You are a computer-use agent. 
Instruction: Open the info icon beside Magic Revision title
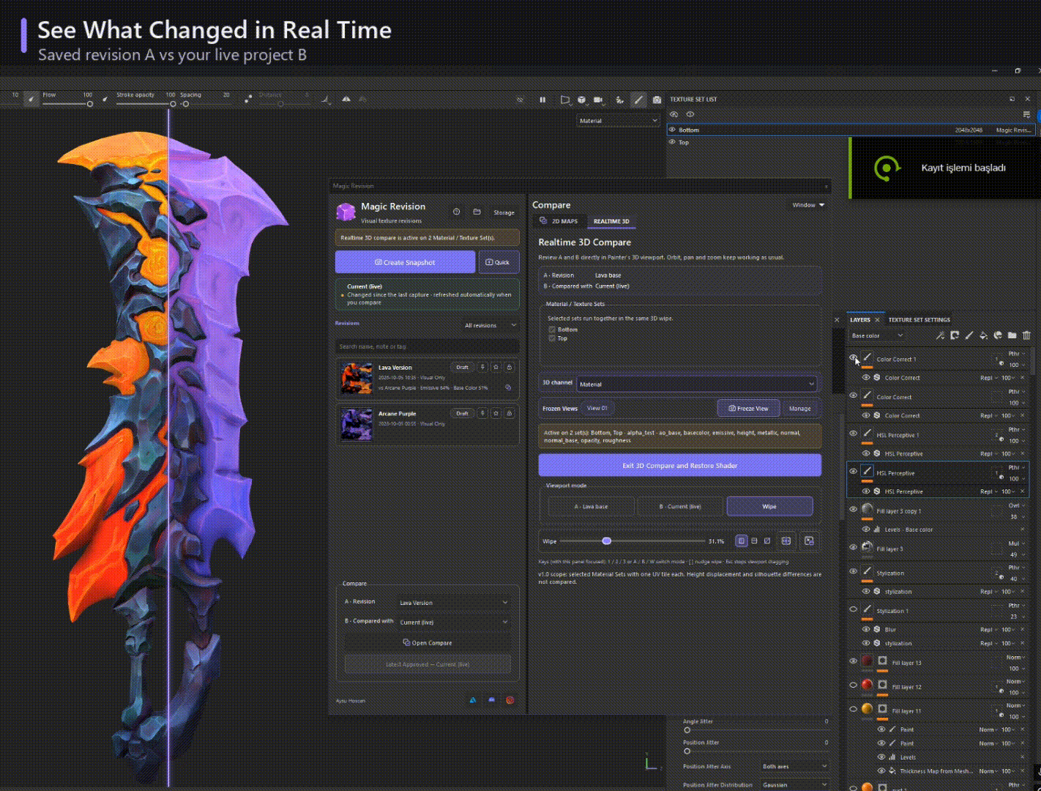[x=456, y=212]
